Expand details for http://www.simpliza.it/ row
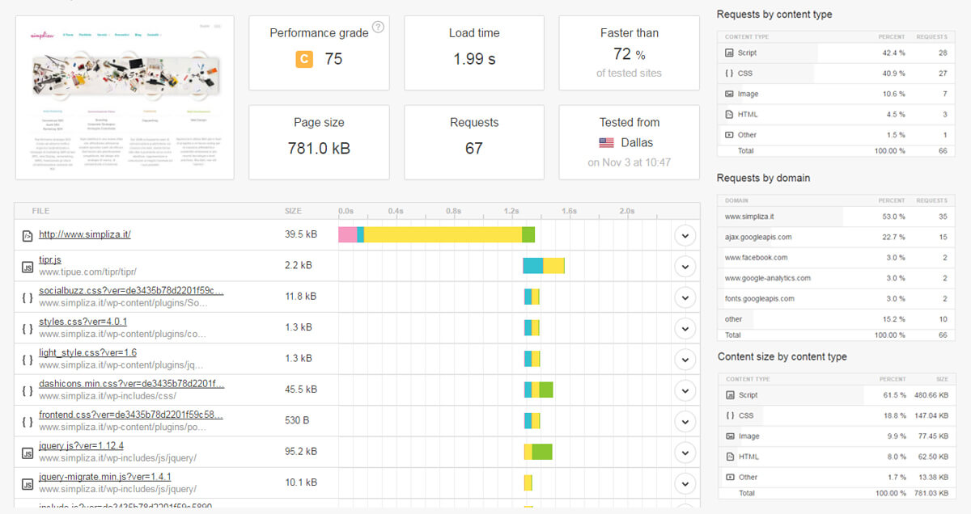 click(685, 236)
